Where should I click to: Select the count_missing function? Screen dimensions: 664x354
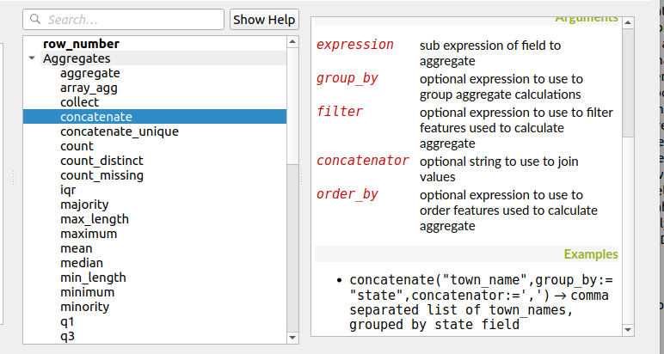[x=101, y=175]
